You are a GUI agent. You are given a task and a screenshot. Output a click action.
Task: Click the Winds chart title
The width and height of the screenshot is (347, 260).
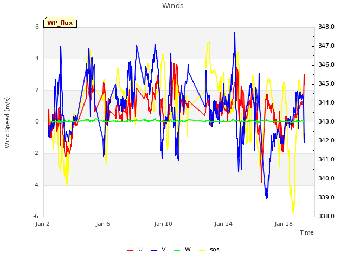tap(173, 6)
